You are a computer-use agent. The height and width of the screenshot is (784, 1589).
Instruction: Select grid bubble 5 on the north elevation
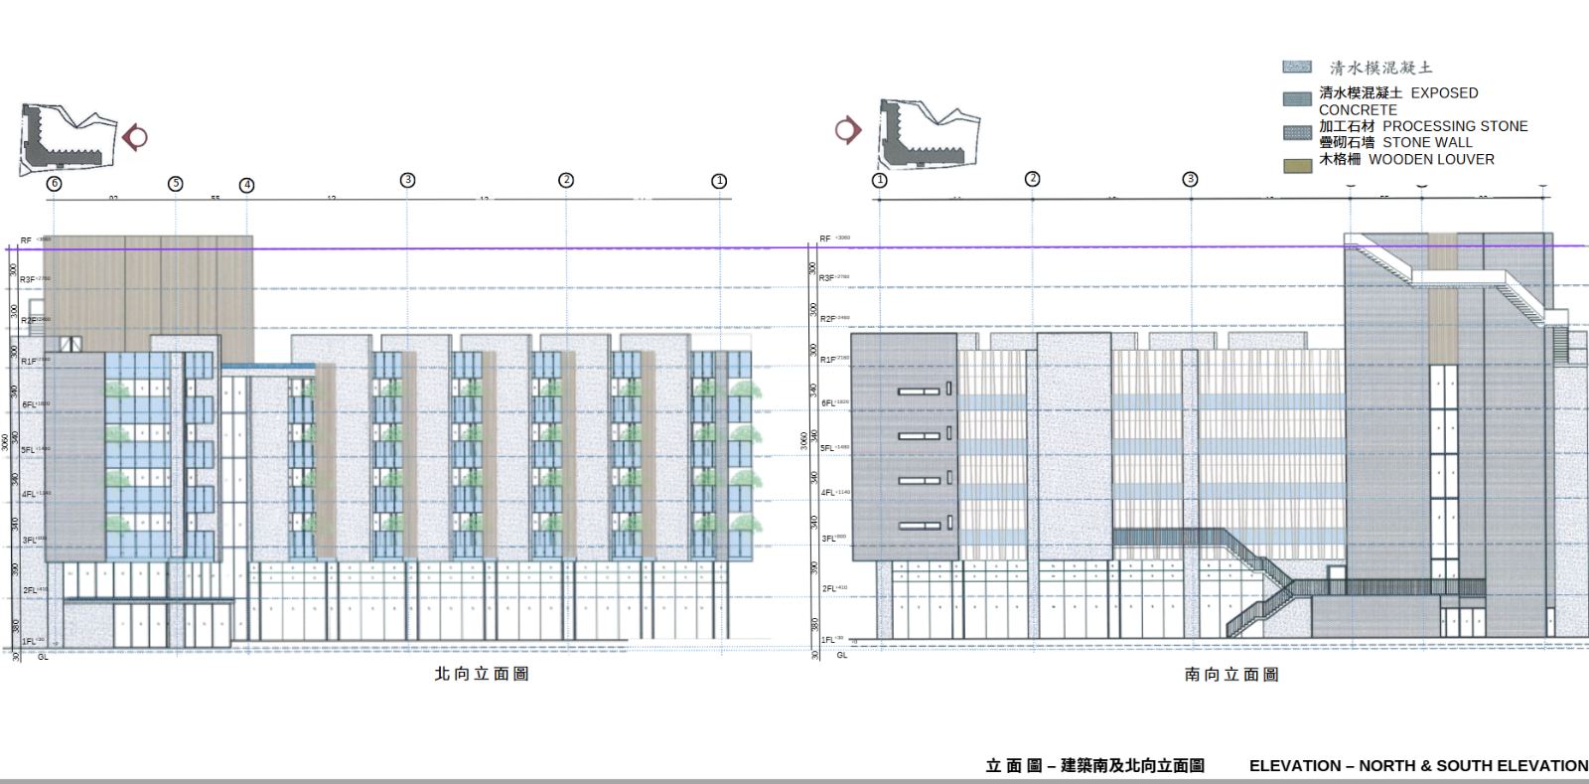176,184
